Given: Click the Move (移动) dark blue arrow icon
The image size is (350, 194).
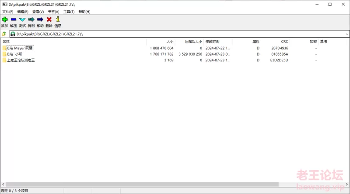Looking at the screenshot, I should click(x=40, y=19).
